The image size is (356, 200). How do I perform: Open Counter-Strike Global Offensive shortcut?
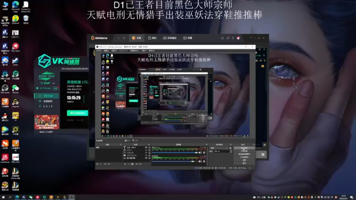[26, 6]
